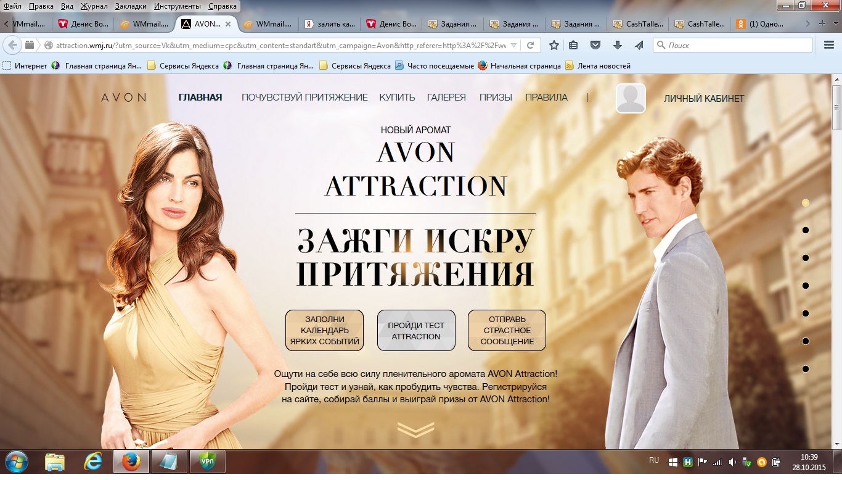Open the Файл menu
Screen dimensions: 842x480
[12, 6]
